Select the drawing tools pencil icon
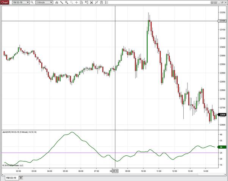The image size is (228, 181). pyautogui.click(x=62, y=2)
